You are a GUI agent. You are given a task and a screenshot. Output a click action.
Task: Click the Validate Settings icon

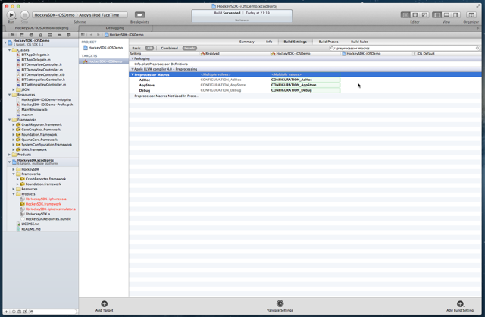(280, 303)
